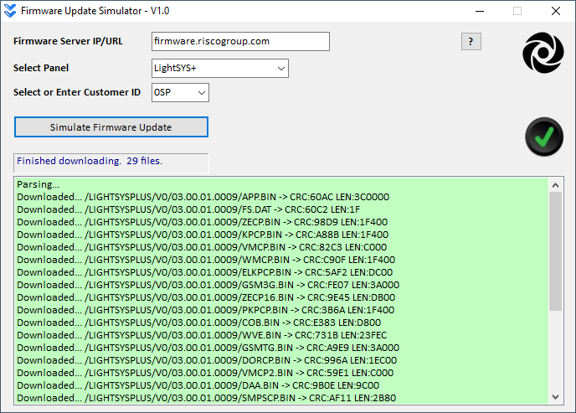Select the DAA.BIN log line
Screen dimensions: 576x413
coord(198,385)
